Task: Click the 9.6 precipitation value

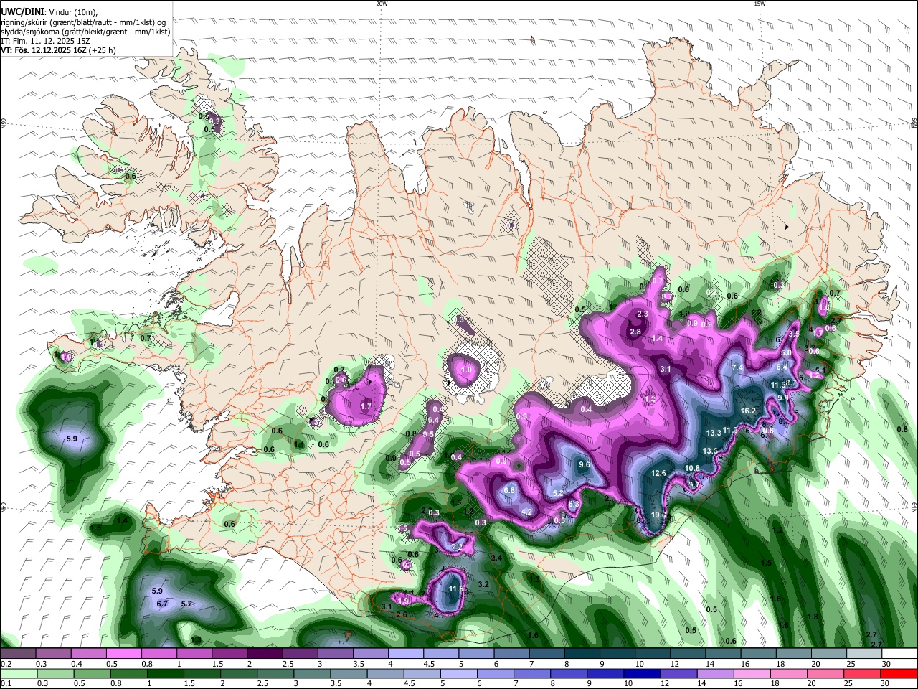Action: coord(584,464)
